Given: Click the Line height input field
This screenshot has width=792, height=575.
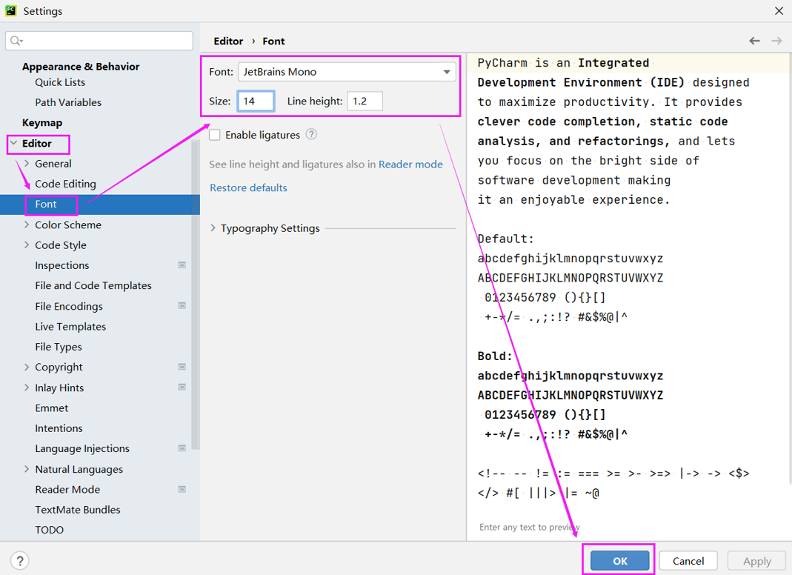Looking at the screenshot, I should [365, 101].
